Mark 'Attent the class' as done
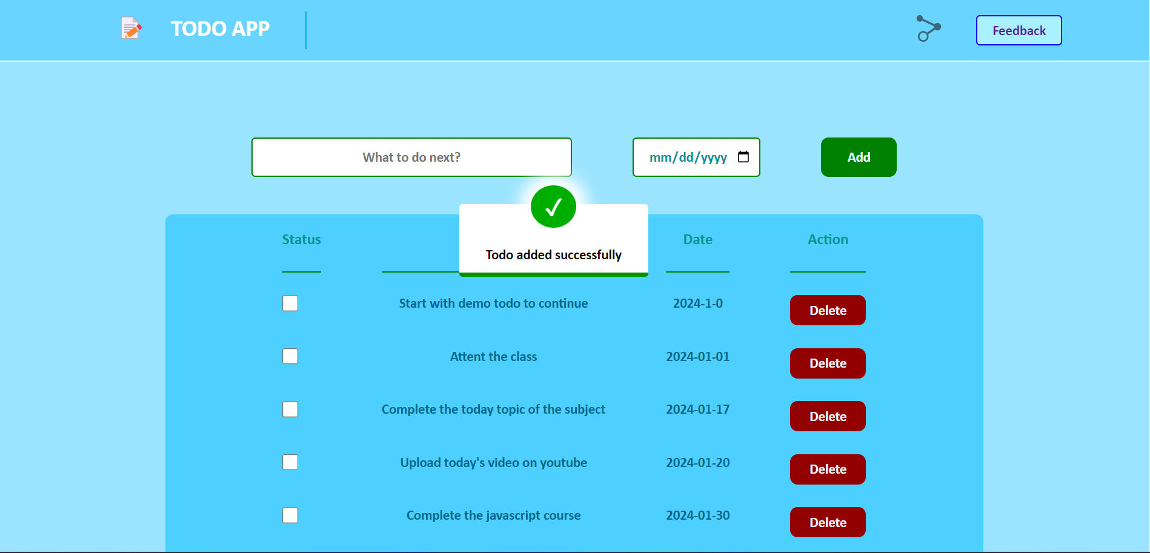Image resolution: width=1150 pixels, height=553 pixels. pyautogui.click(x=290, y=356)
